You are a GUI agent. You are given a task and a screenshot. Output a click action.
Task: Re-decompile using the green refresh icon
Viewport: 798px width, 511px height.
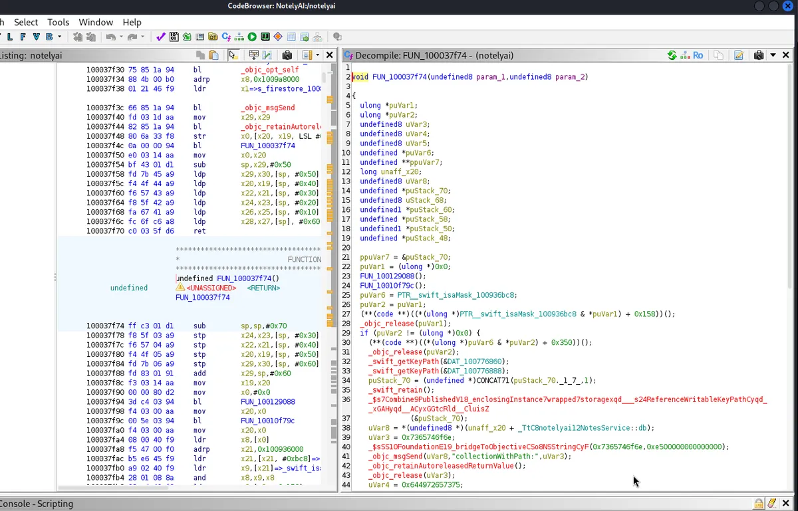tap(672, 55)
